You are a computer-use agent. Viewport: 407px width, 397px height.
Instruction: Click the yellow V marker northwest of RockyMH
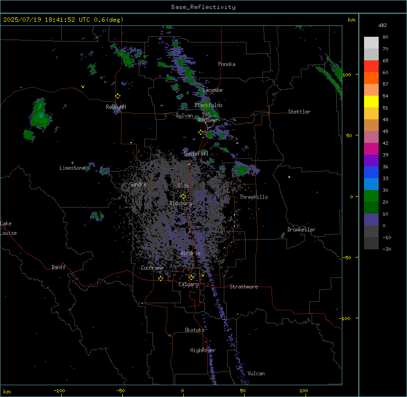(x=83, y=87)
